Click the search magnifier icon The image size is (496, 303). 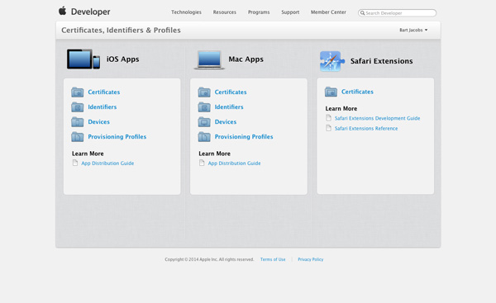[x=363, y=13]
